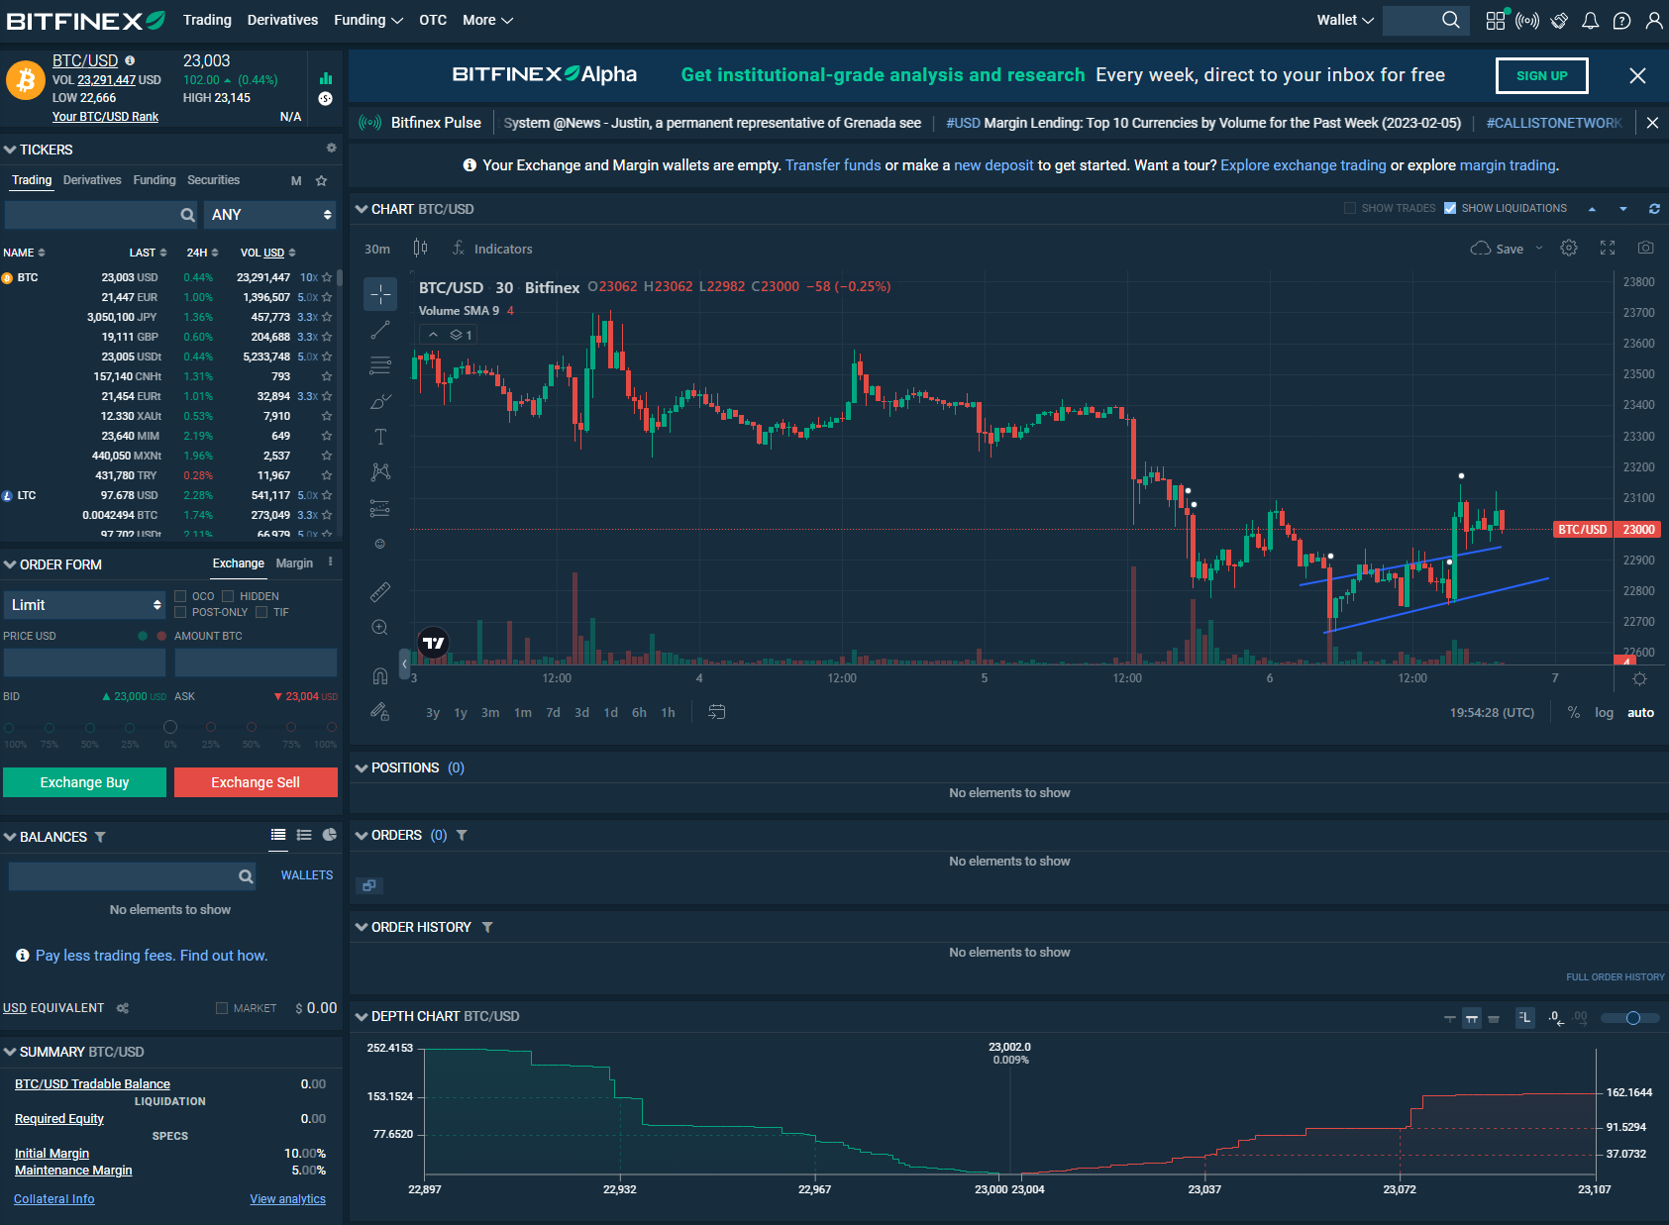Enable the Show Trades checkbox
The image size is (1669, 1225).
[x=1350, y=208]
